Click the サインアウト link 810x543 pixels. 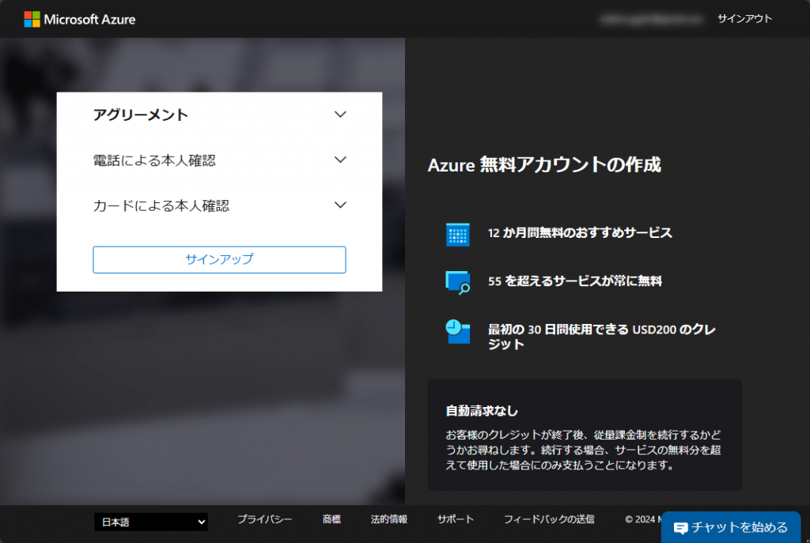tap(744, 19)
